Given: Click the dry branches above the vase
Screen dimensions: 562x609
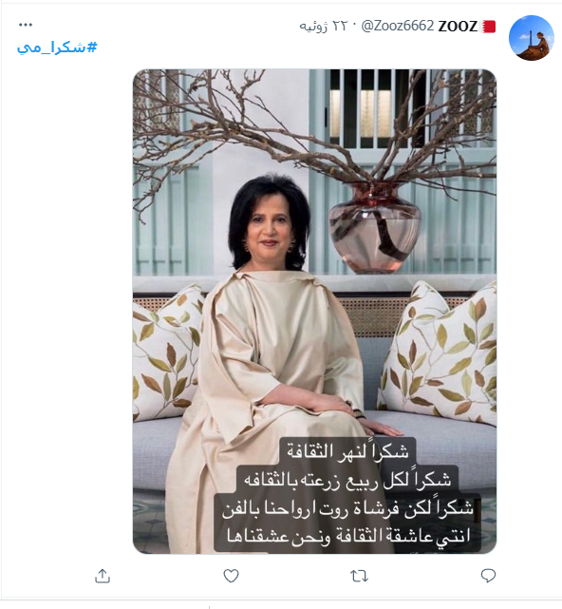Looking at the screenshot, I should point(314,128).
